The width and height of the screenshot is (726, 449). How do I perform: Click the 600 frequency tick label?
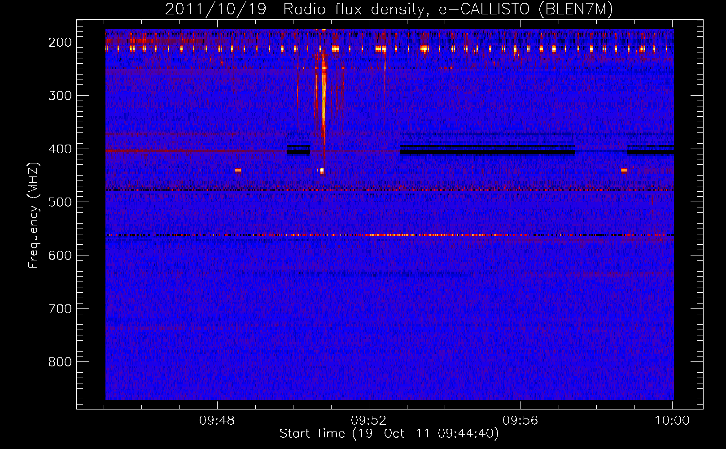(x=60, y=255)
